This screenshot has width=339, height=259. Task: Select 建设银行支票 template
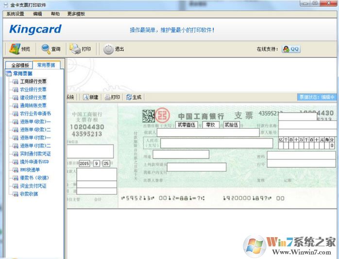(x=33, y=97)
